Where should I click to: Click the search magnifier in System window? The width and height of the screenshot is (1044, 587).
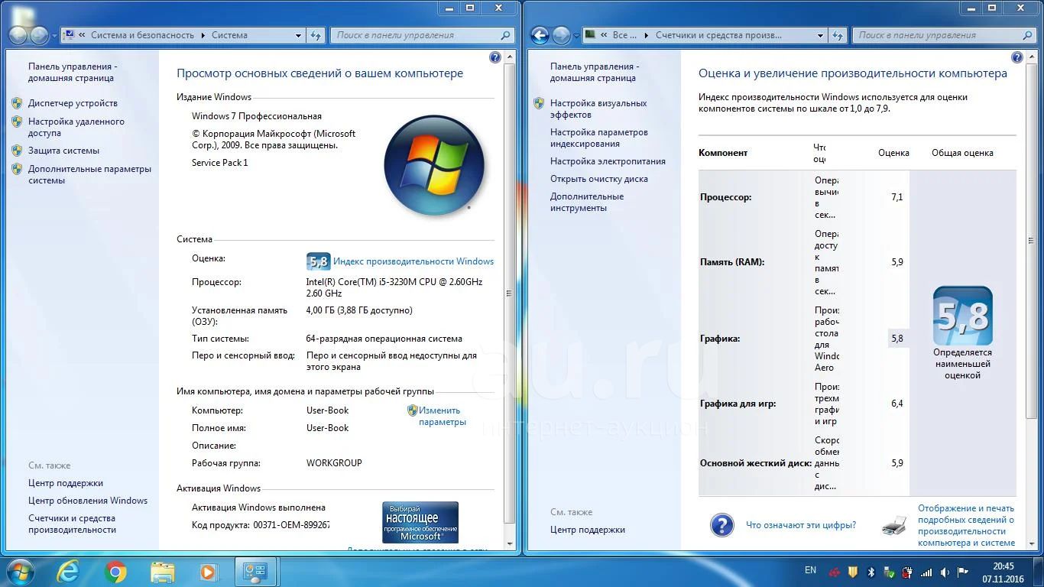click(505, 35)
